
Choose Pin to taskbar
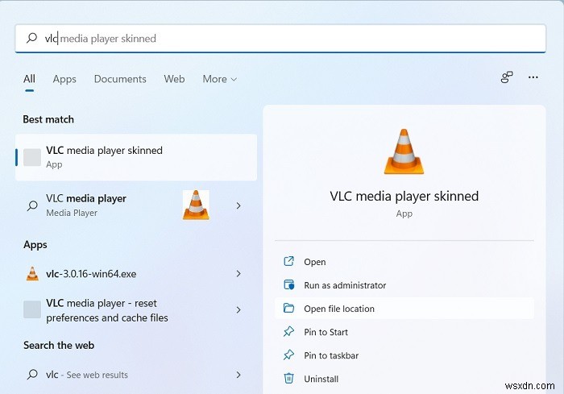pyautogui.click(x=404, y=355)
